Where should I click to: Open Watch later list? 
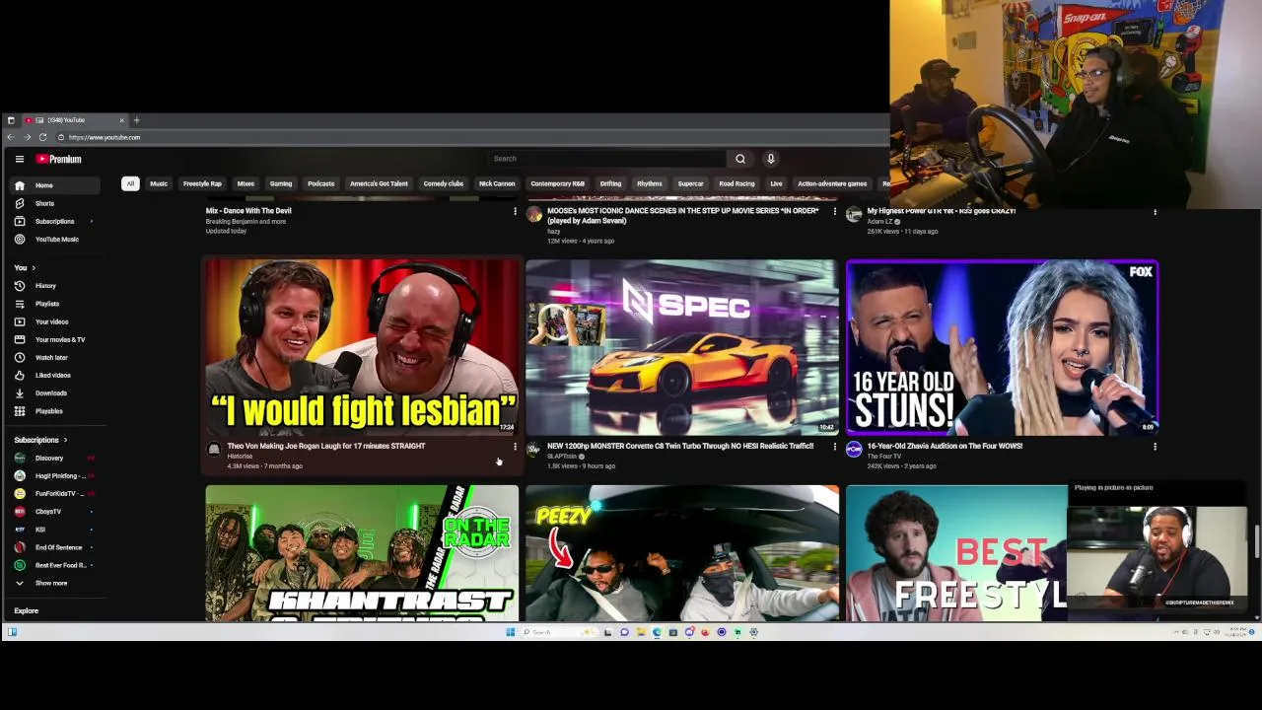(51, 357)
